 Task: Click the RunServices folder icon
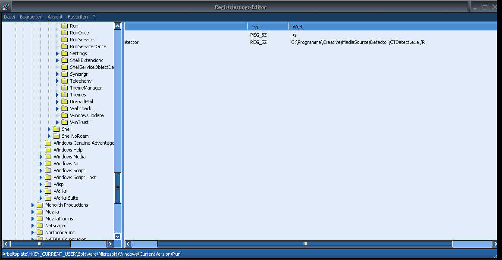[x=64, y=40]
